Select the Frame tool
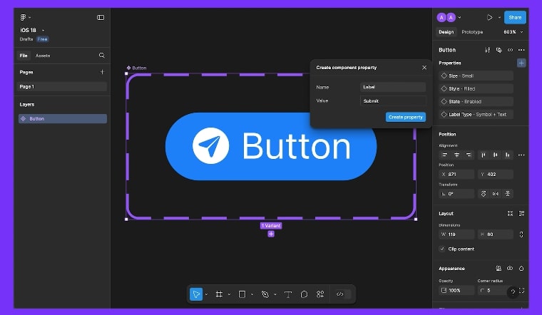542x315 pixels. (x=219, y=294)
